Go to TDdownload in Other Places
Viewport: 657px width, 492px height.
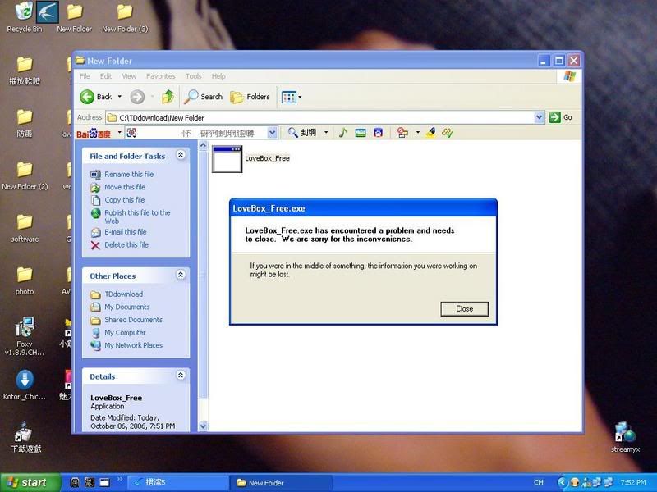point(124,294)
